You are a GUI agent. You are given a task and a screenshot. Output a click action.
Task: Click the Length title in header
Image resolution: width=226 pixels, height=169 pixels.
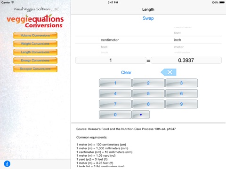click(x=148, y=9)
